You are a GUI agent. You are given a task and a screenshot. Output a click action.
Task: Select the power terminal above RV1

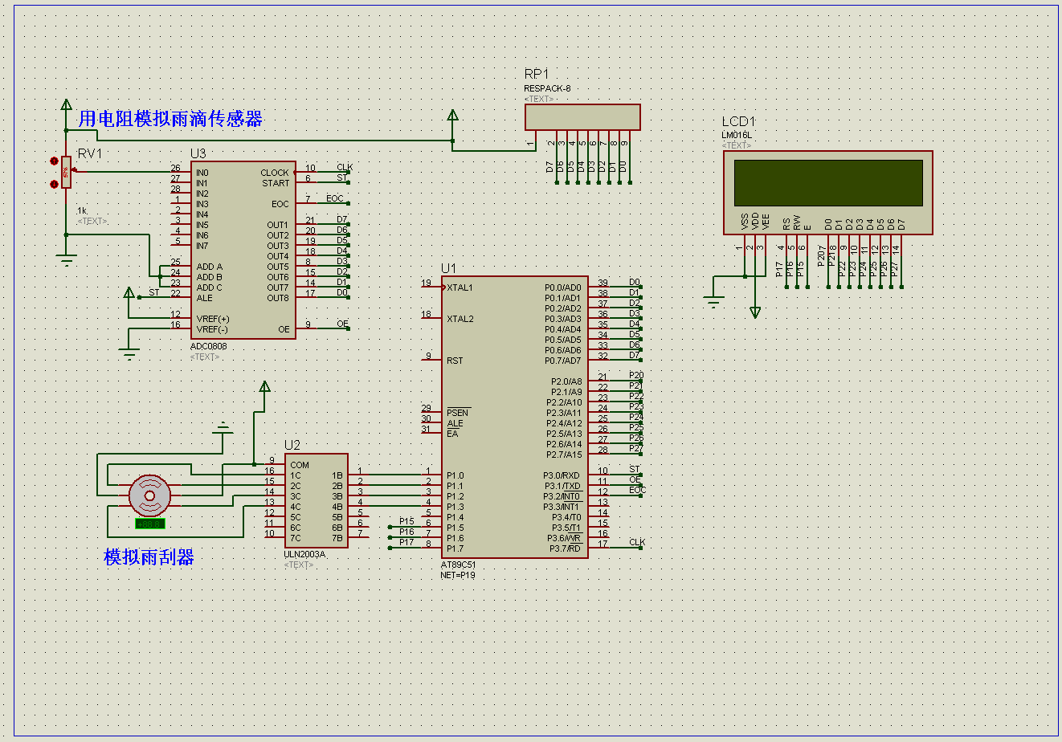click(x=66, y=104)
